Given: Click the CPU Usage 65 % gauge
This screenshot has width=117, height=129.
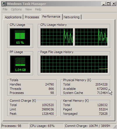Looking at the screenshot, I should 20,37.
